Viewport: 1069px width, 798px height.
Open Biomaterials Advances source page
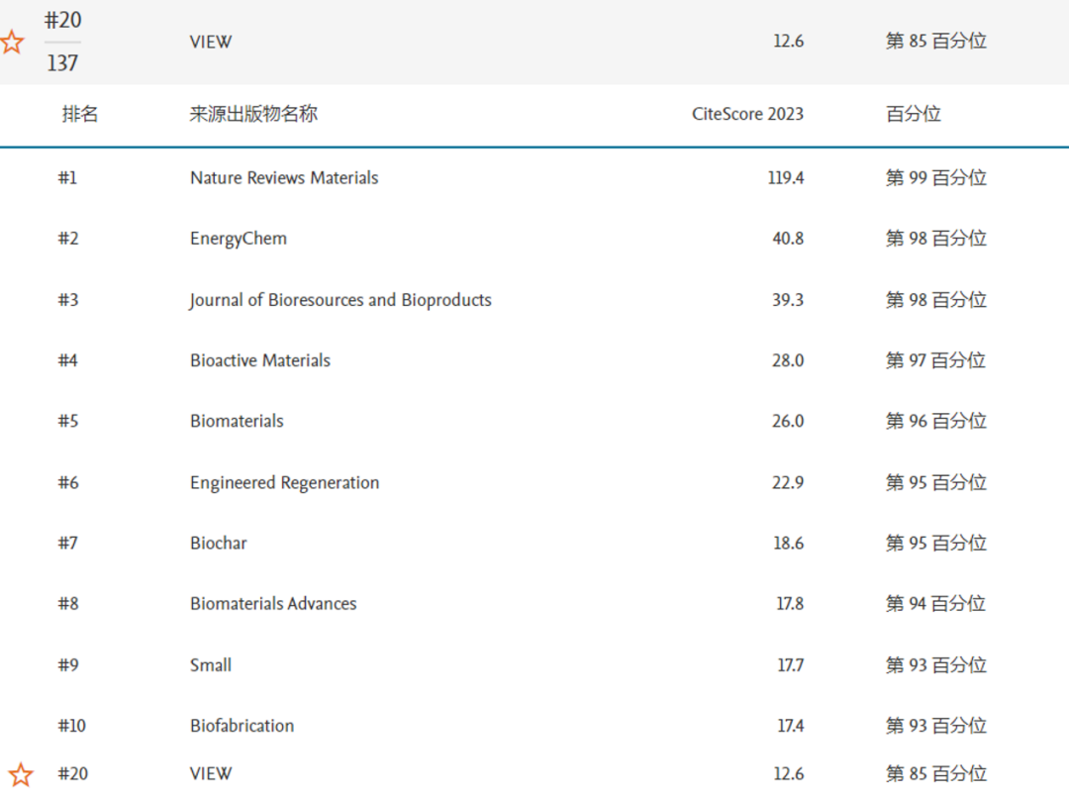(273, 604)
